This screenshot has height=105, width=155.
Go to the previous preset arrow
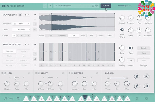[45, 6]
